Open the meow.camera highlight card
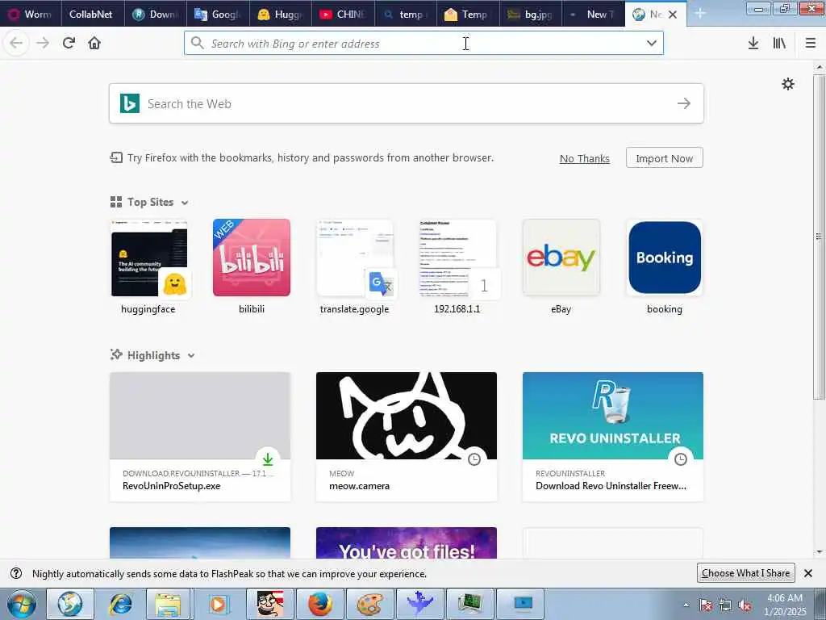 [x=407, y=437]
